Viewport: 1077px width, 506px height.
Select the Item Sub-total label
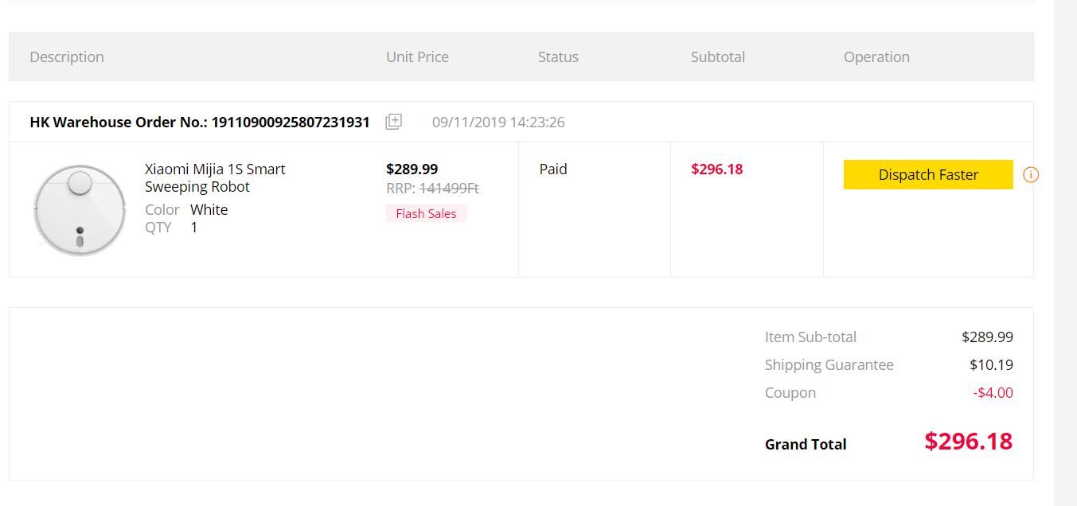point(810,337)
